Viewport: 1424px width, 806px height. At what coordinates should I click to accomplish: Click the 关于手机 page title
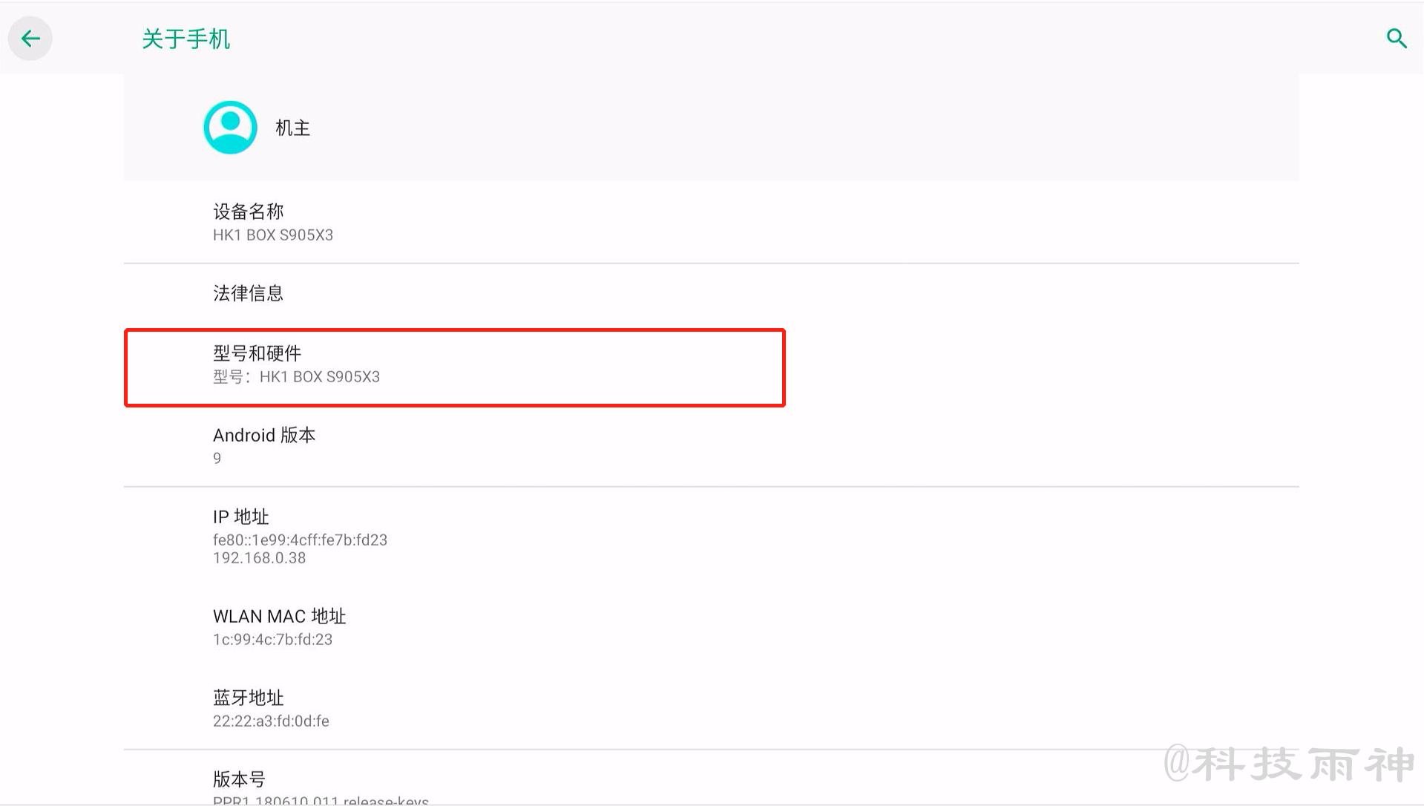click(186, 39)
